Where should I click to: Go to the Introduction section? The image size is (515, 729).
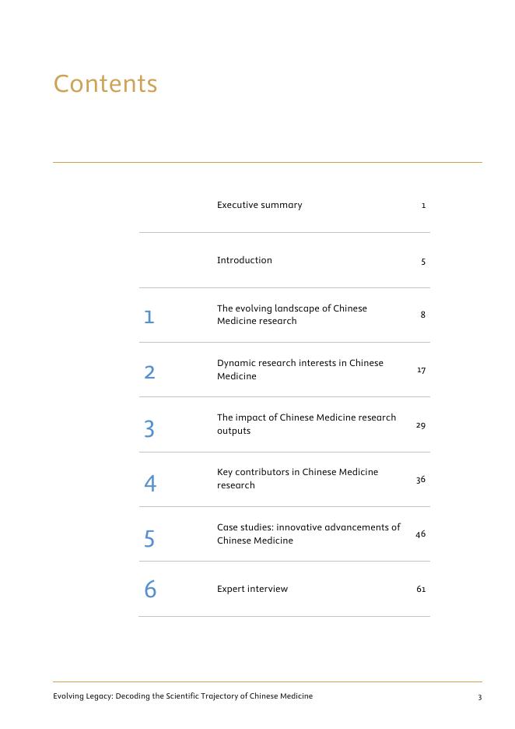pyautogui.click(x=244, y=261)
